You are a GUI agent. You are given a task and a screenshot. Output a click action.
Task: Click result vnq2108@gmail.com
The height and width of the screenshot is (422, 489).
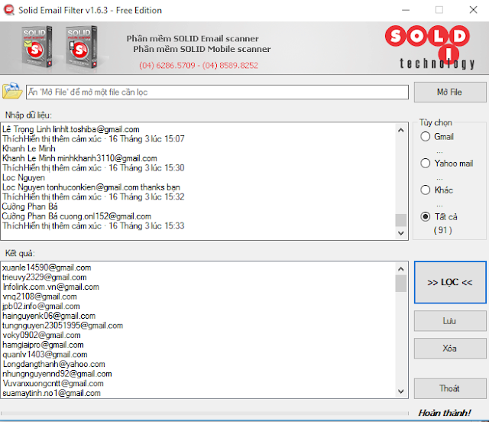coord(40,297)
